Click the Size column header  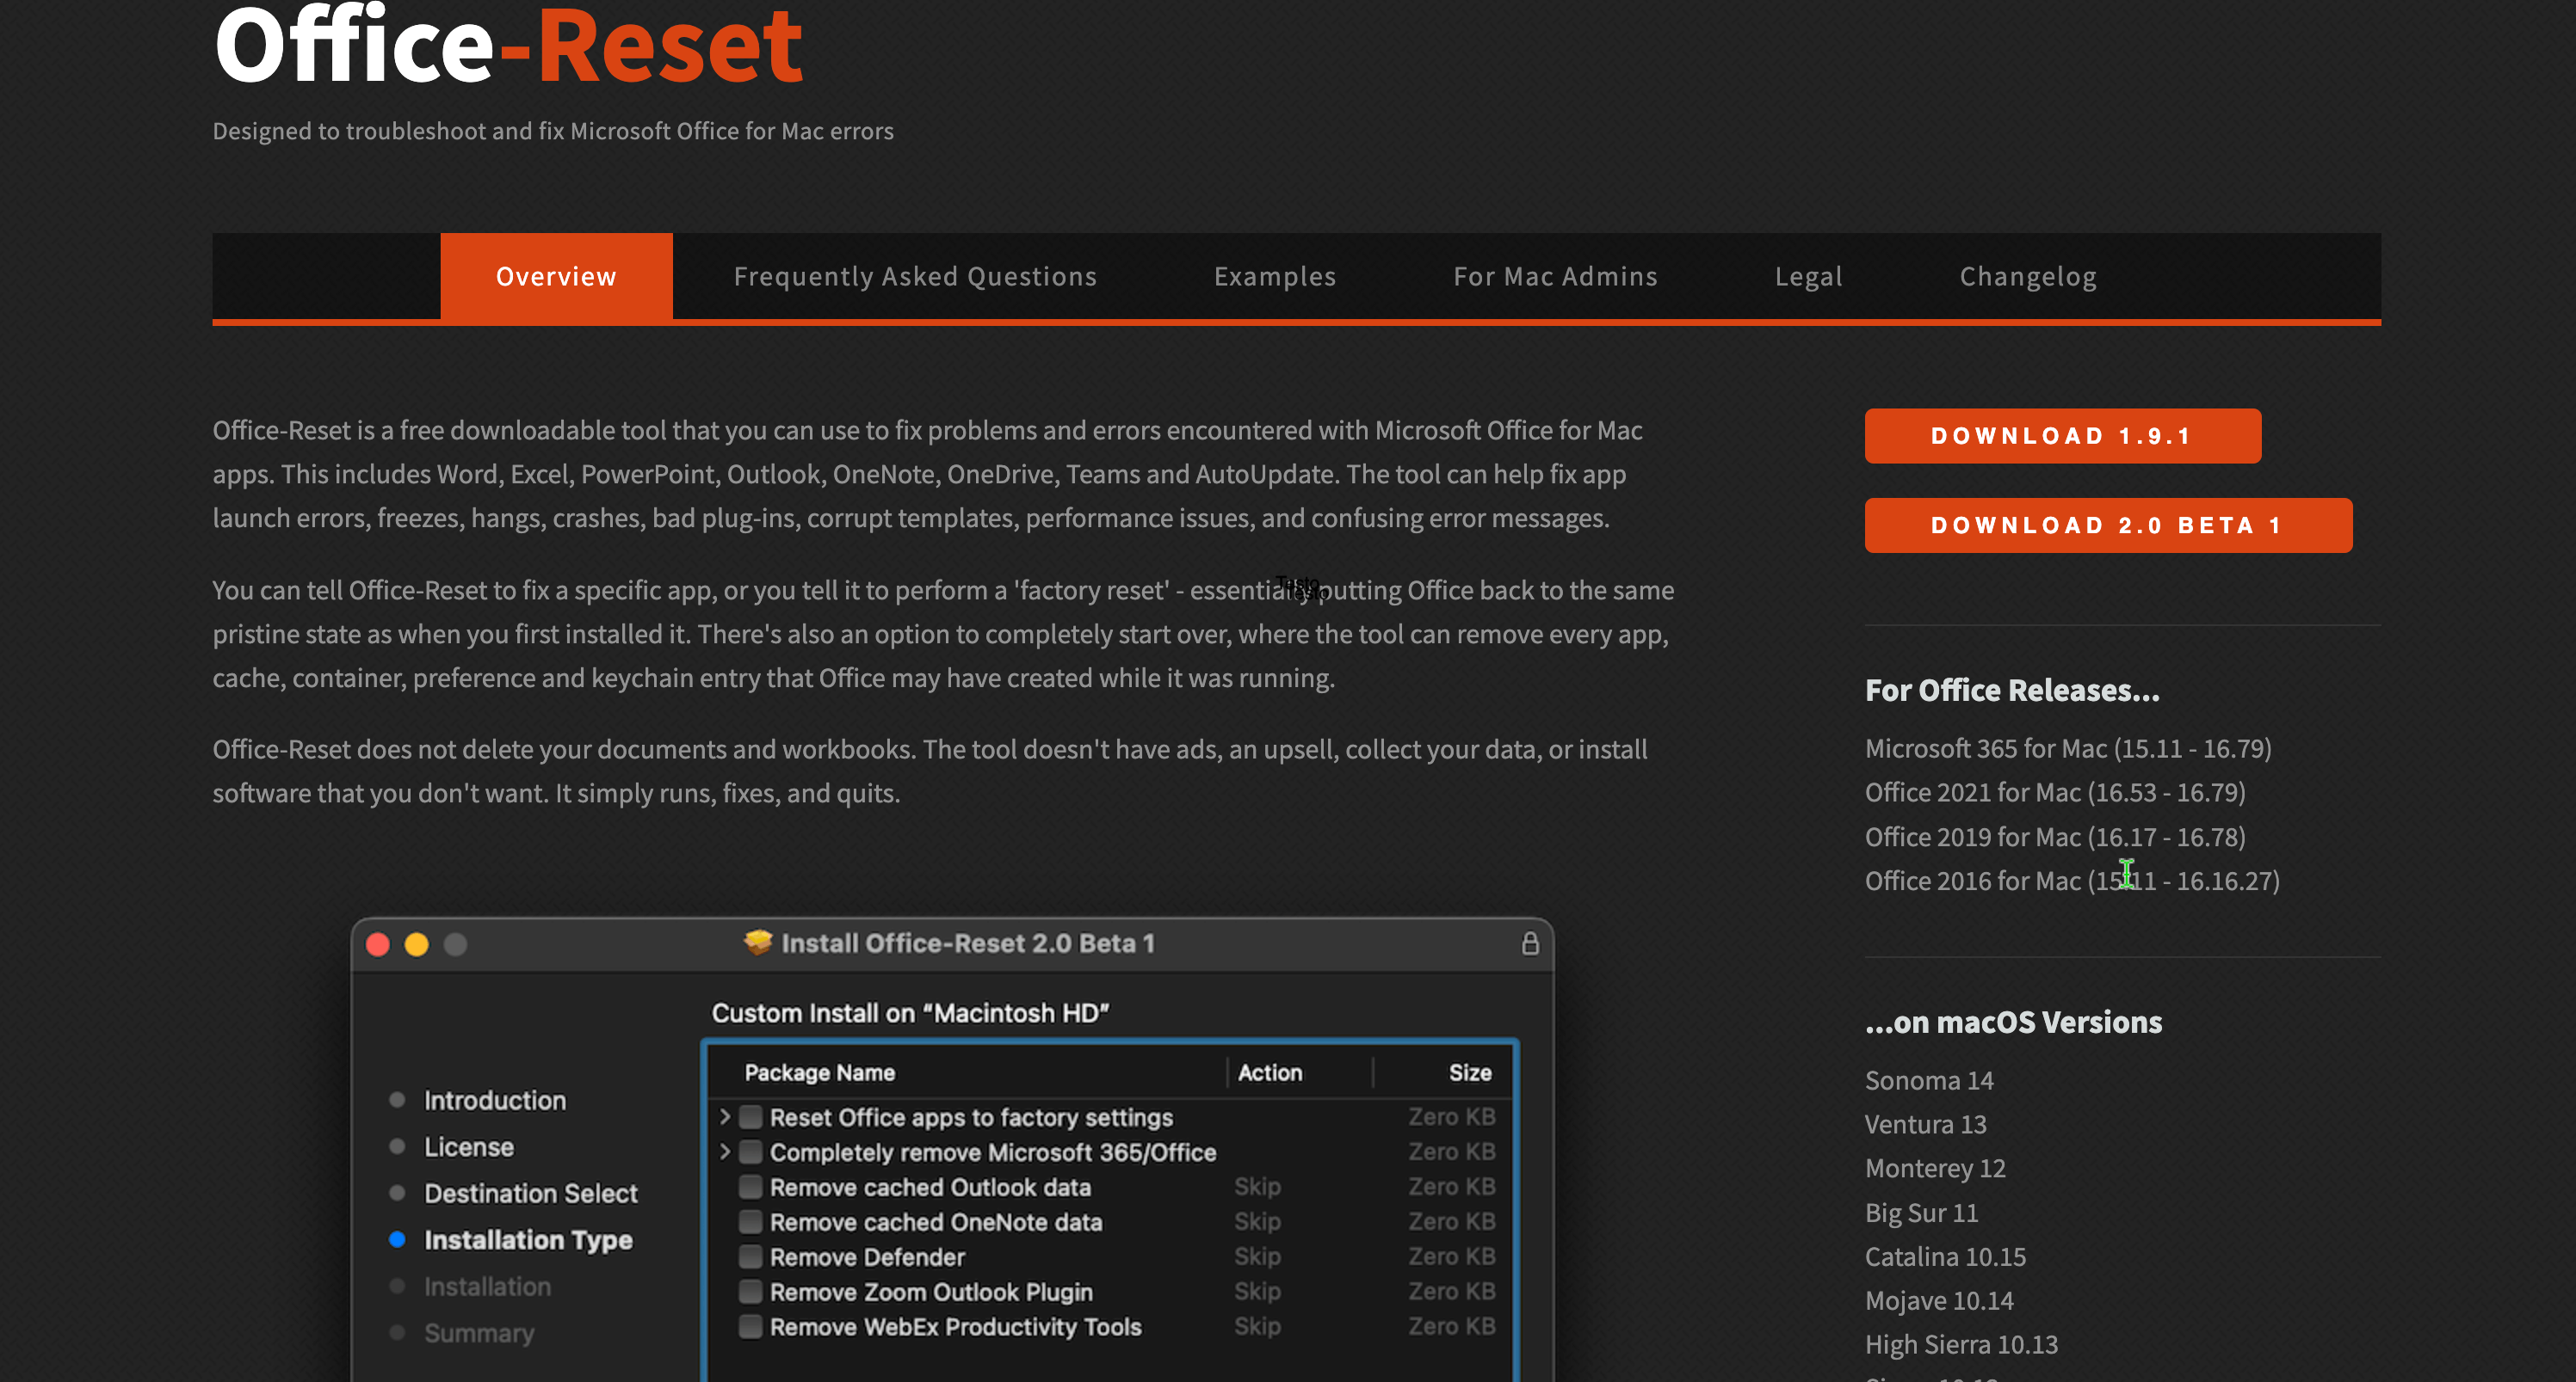pyautogui.click(x=1470, y=1073)
